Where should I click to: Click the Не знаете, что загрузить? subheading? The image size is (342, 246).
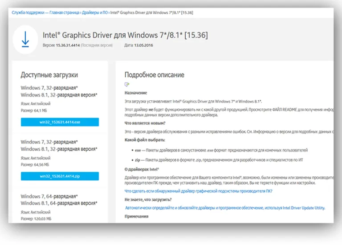pos(148,199)
